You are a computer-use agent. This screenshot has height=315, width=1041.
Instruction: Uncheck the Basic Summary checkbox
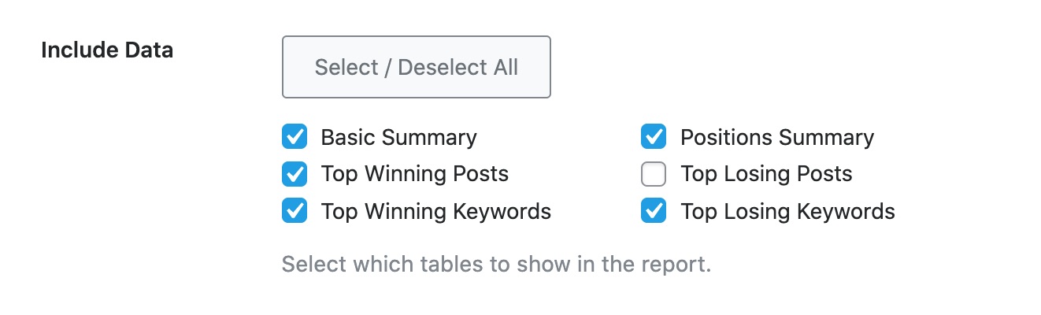[x=295, y=138]
